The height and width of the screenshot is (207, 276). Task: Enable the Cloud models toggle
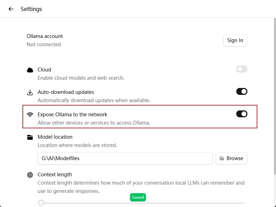[241, 69]
